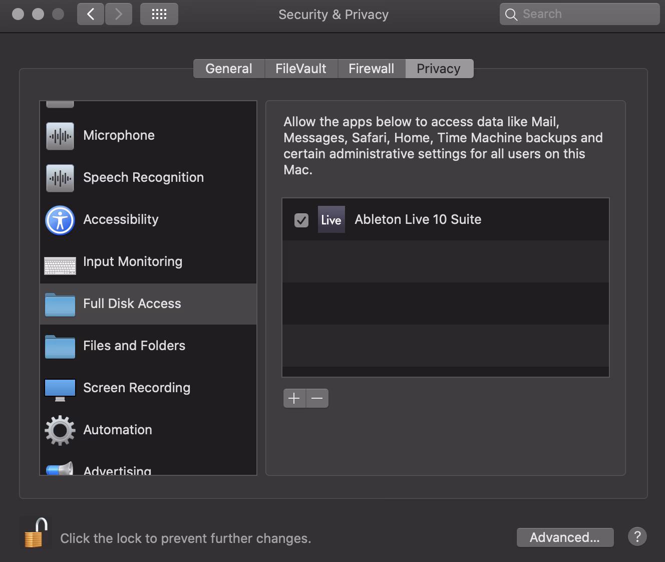The image size is (665, 562).
Task: Uncheck Ableton Live 10 Suite access
Action: tap(301, 219)
